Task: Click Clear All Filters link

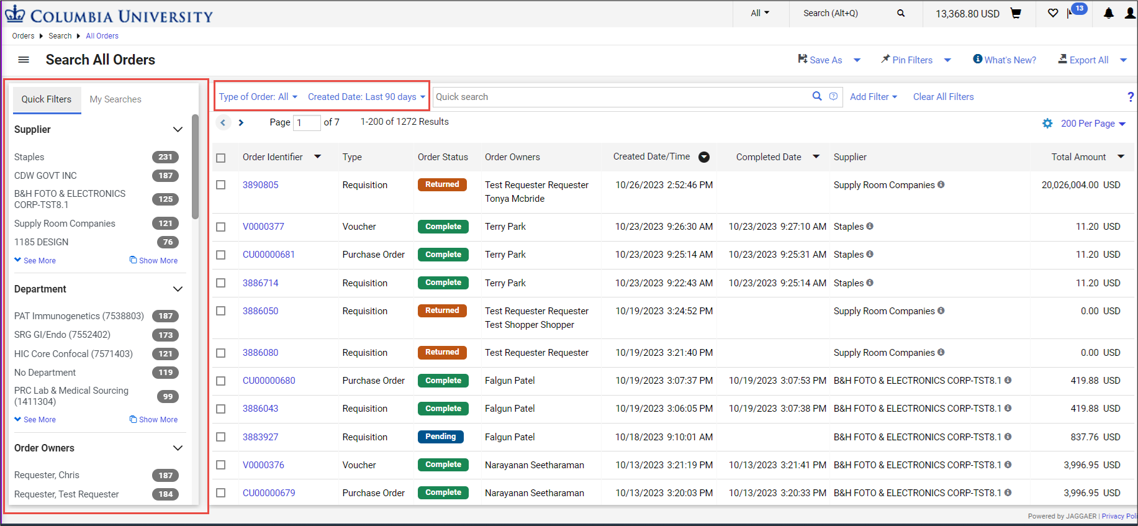Action: pyautogui.click(x=943, y=97)
